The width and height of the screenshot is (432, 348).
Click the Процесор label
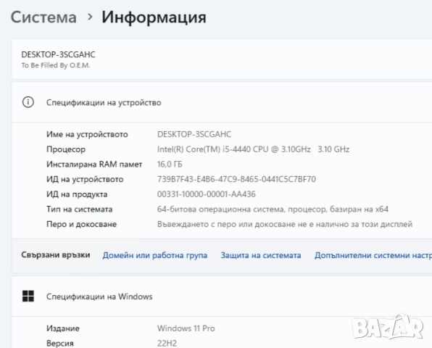[66, 149]
